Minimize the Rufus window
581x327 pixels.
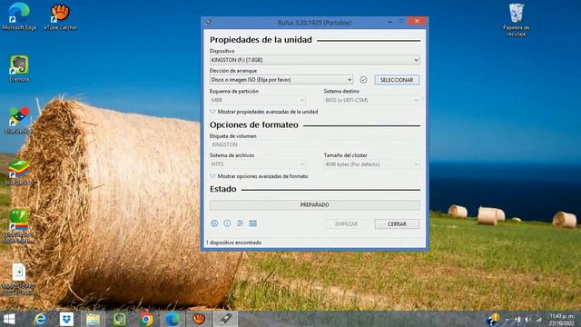coord(389,22)
